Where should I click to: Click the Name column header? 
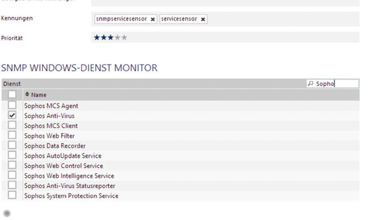[39, 95]
